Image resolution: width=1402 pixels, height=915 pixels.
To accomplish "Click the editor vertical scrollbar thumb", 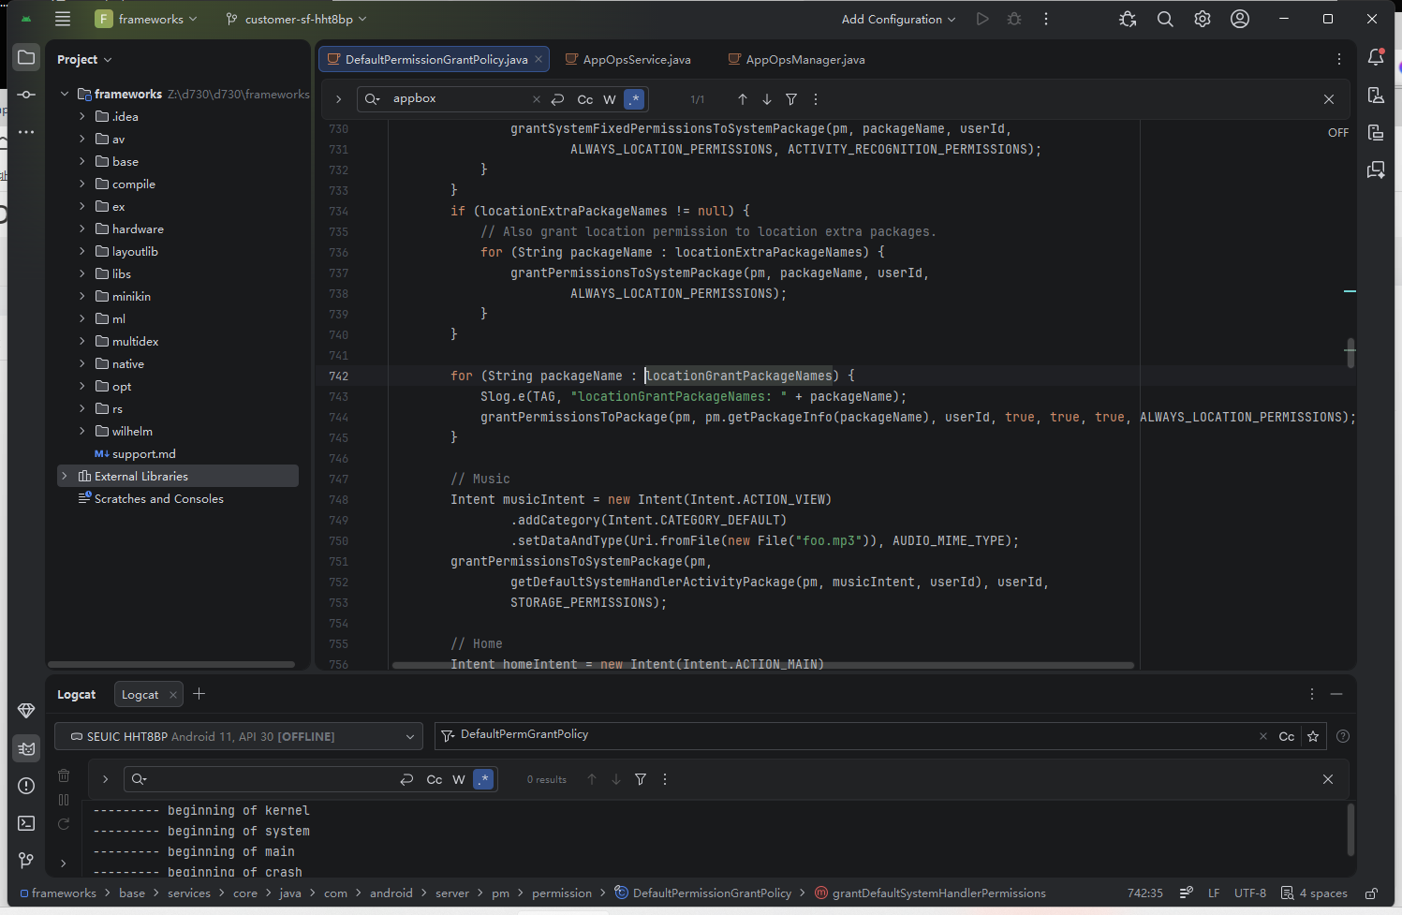I will [x=1350, y=352].
